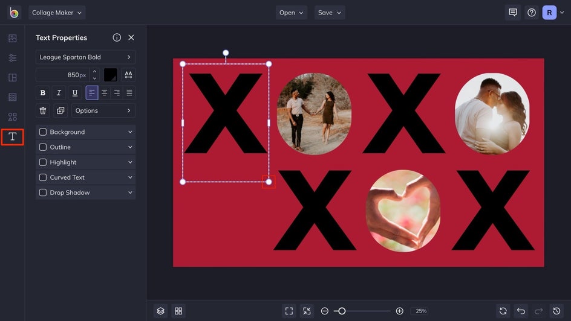
Task: Toggle Italic formatting
Action: 59,92
